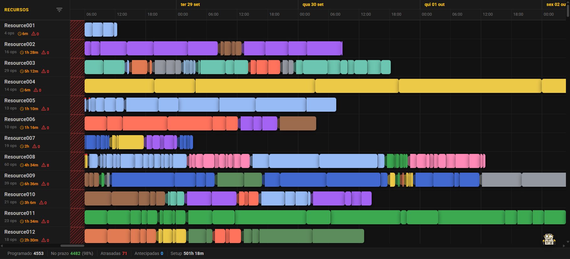The image size is (570, 259).
Task: Open the resources filter icon
Action: 59,10
